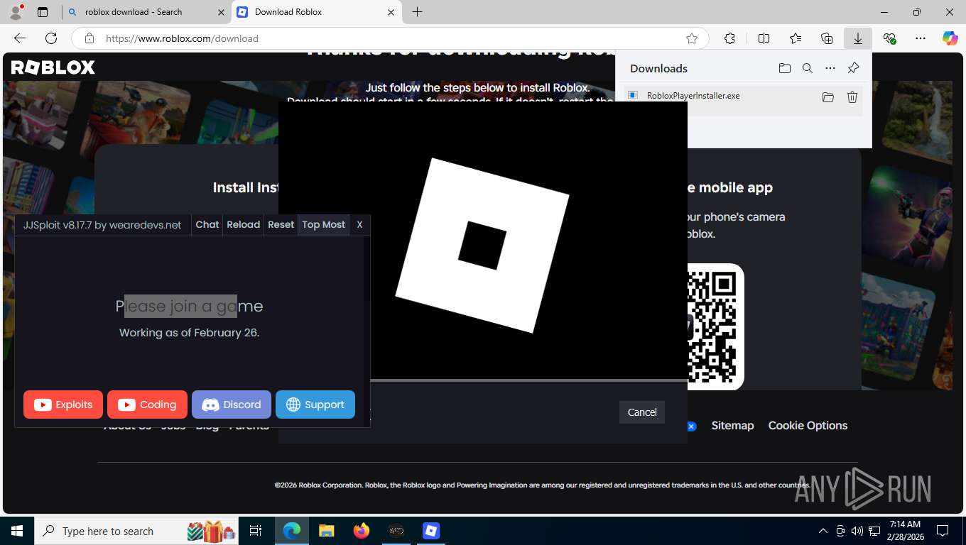The width and height of the screenshot is (966, 545).
Task: Close the roblox download Search tab
Action: pyautogui.click(x=221, y=12)
